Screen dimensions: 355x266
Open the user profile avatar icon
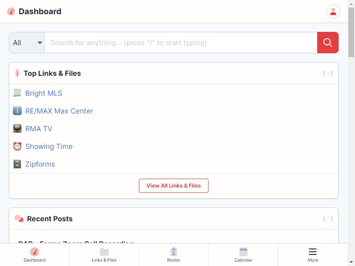pos(333,12)
